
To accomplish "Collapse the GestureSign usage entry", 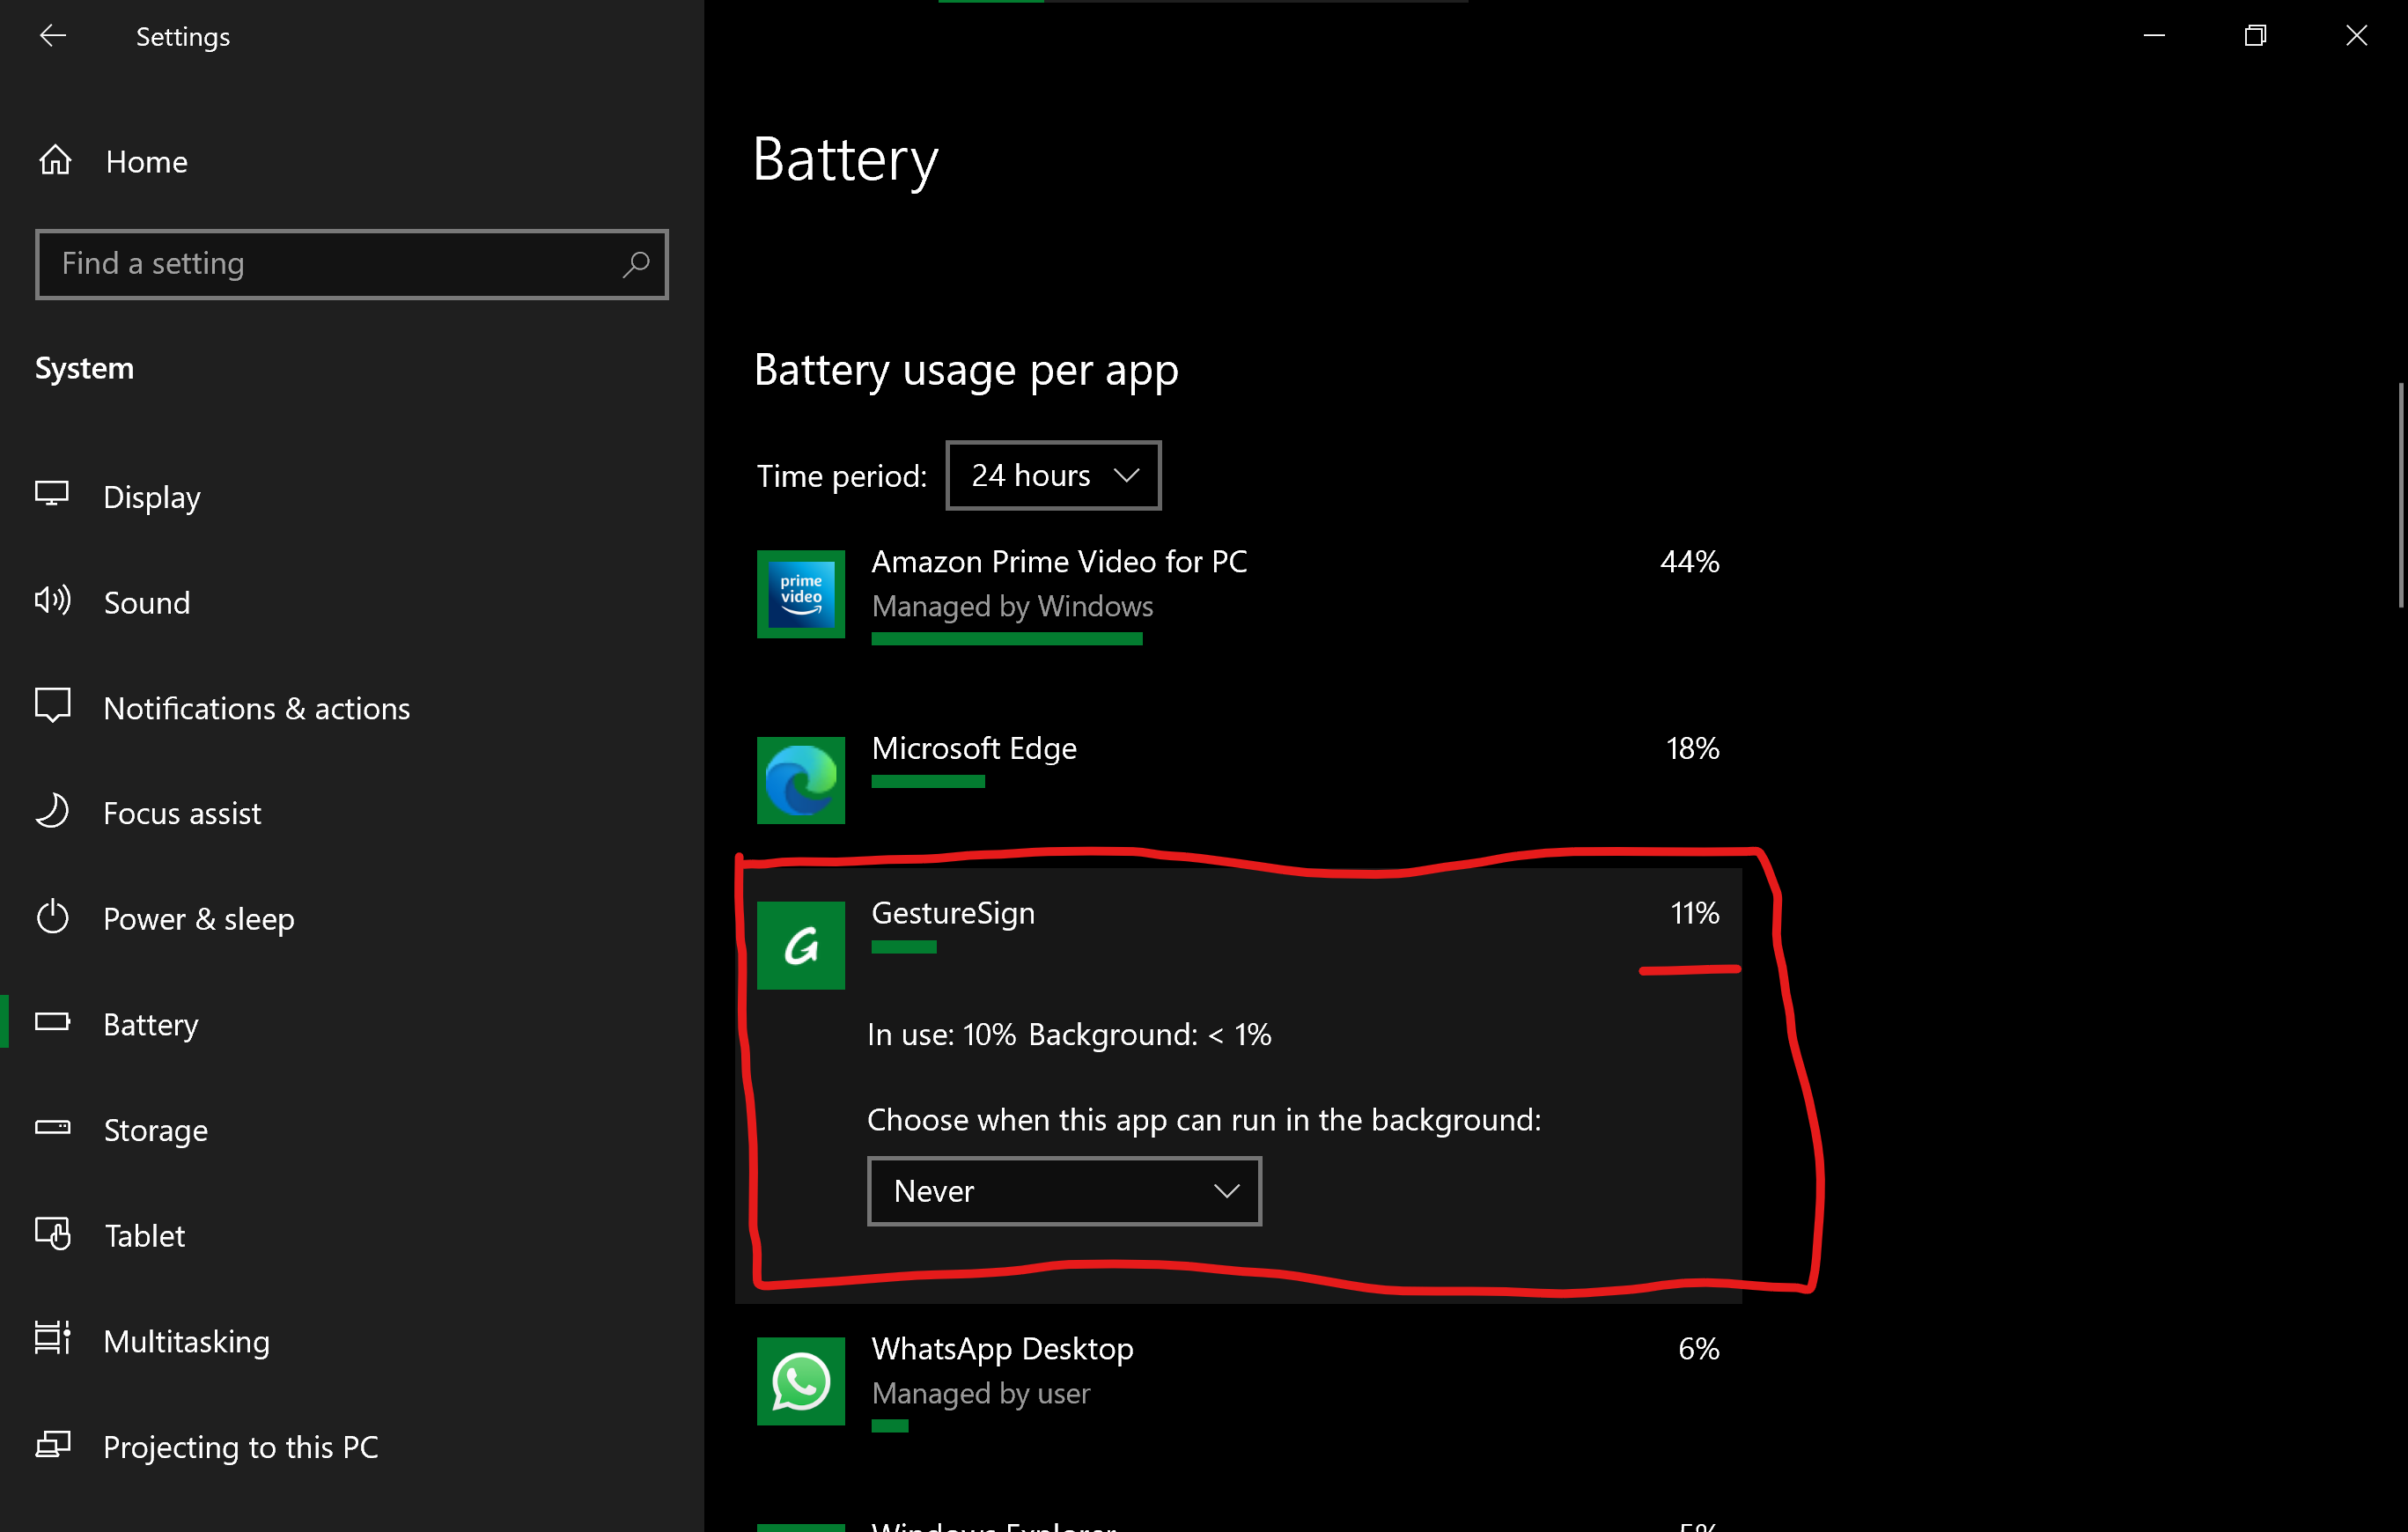I will pos(1238,945).
